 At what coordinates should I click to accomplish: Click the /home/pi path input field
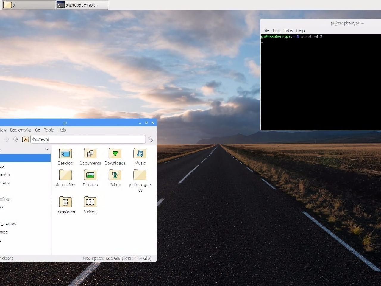click(88, 139)
